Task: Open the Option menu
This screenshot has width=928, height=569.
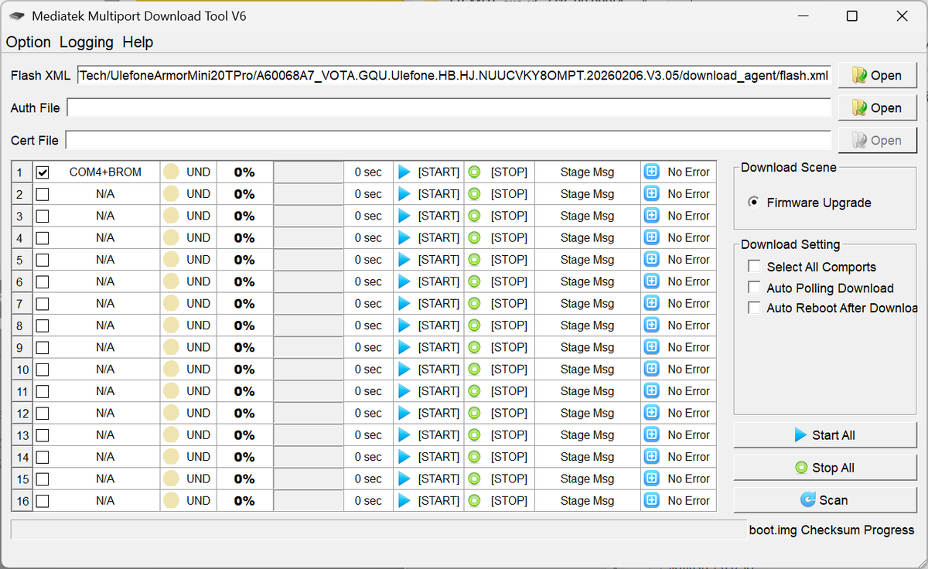Action: click(x=29, y=42)
